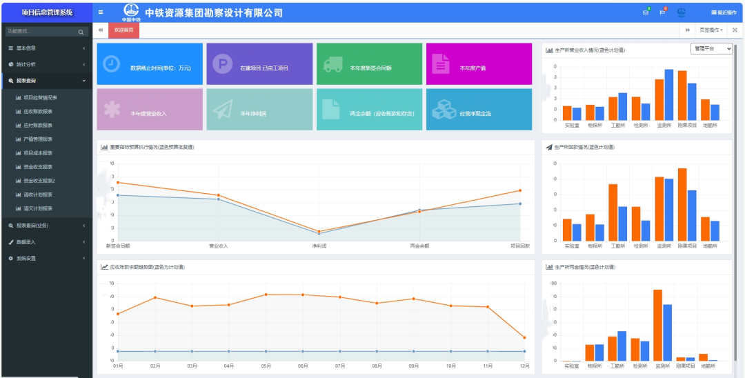745x378 pixels.
Task: Expand the 基本信息 sidebar menu
Action: point(46,48)
